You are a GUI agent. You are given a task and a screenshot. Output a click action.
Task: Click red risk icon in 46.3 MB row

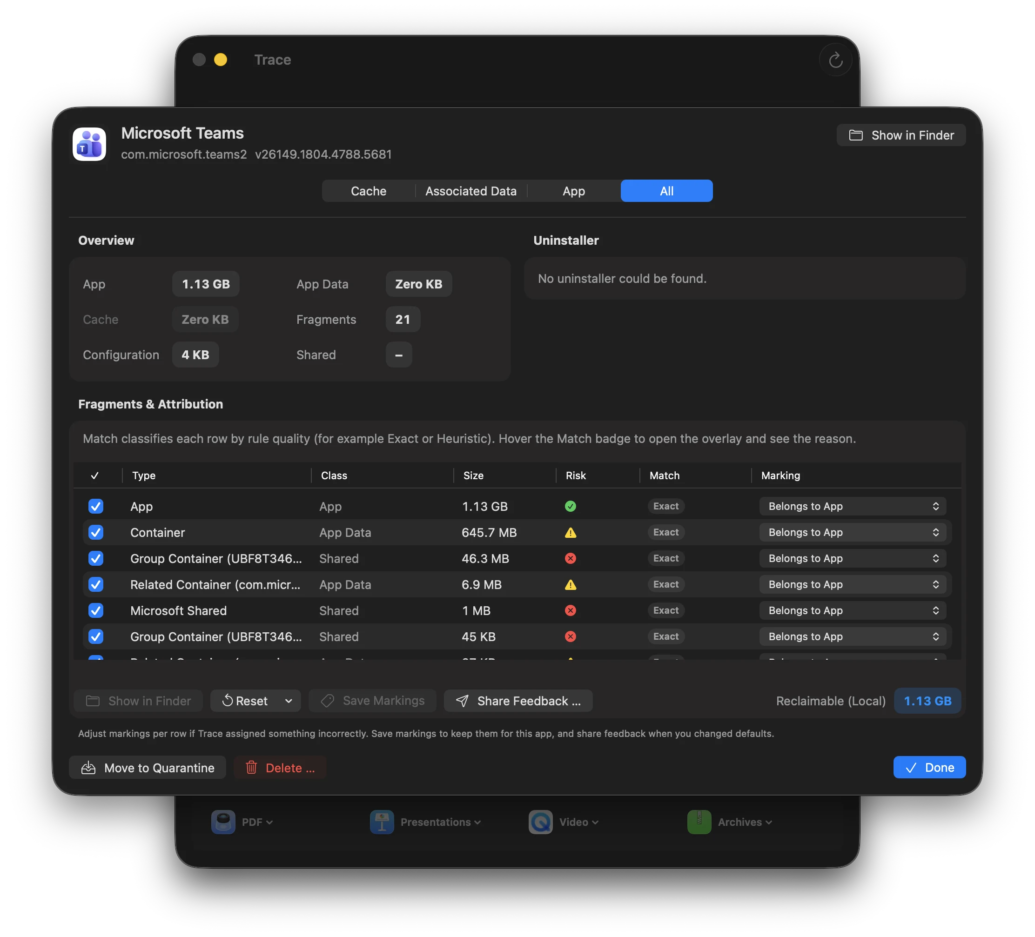[571, 558]
